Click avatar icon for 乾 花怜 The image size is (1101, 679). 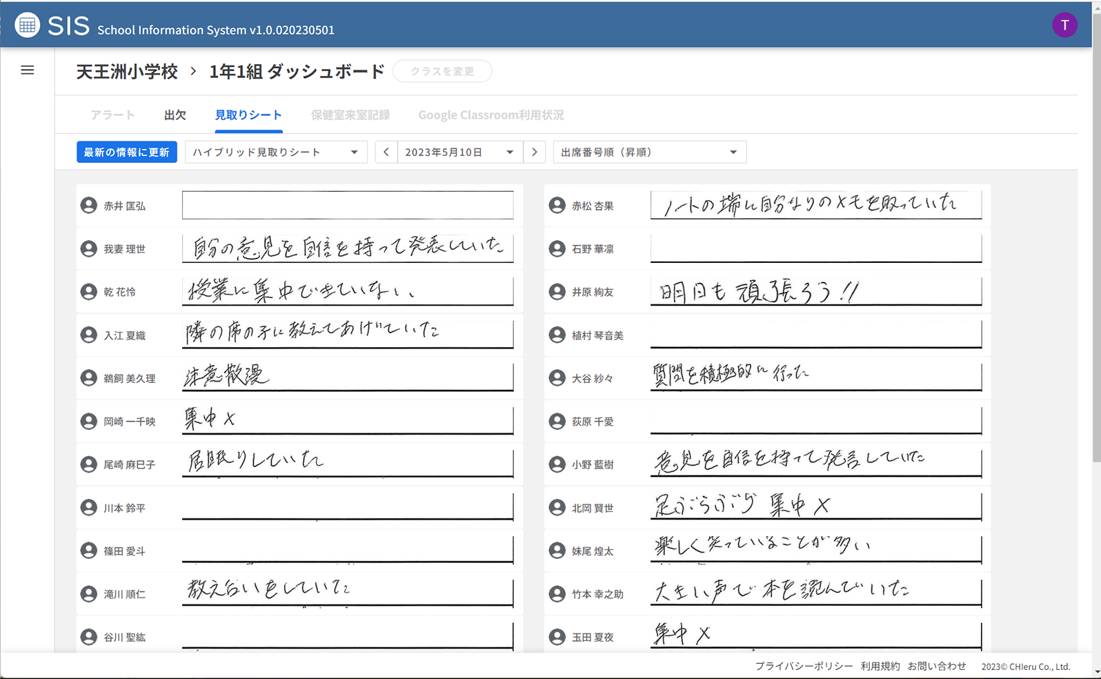click(89, 292)
